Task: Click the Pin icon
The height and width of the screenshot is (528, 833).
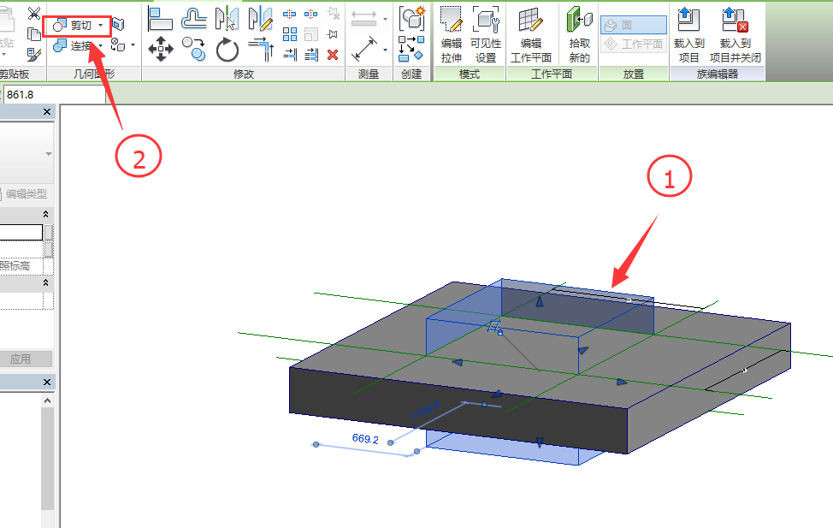Action: tap(333, 34)
